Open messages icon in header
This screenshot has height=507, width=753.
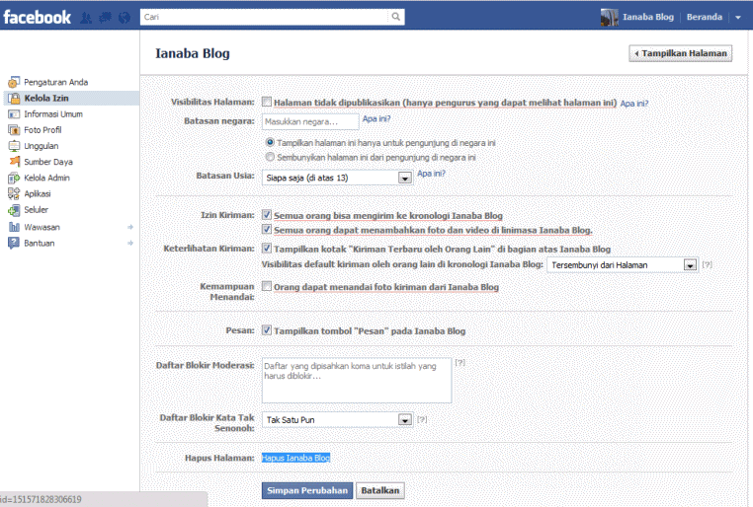(105, 18)
